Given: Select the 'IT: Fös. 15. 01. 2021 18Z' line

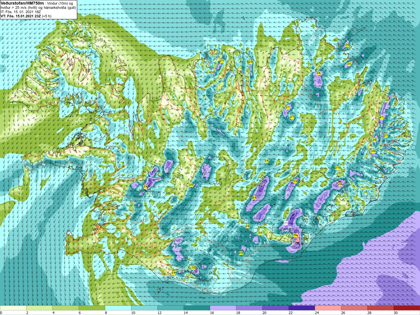Looking at the screenshot, I should tap(21, 11).
